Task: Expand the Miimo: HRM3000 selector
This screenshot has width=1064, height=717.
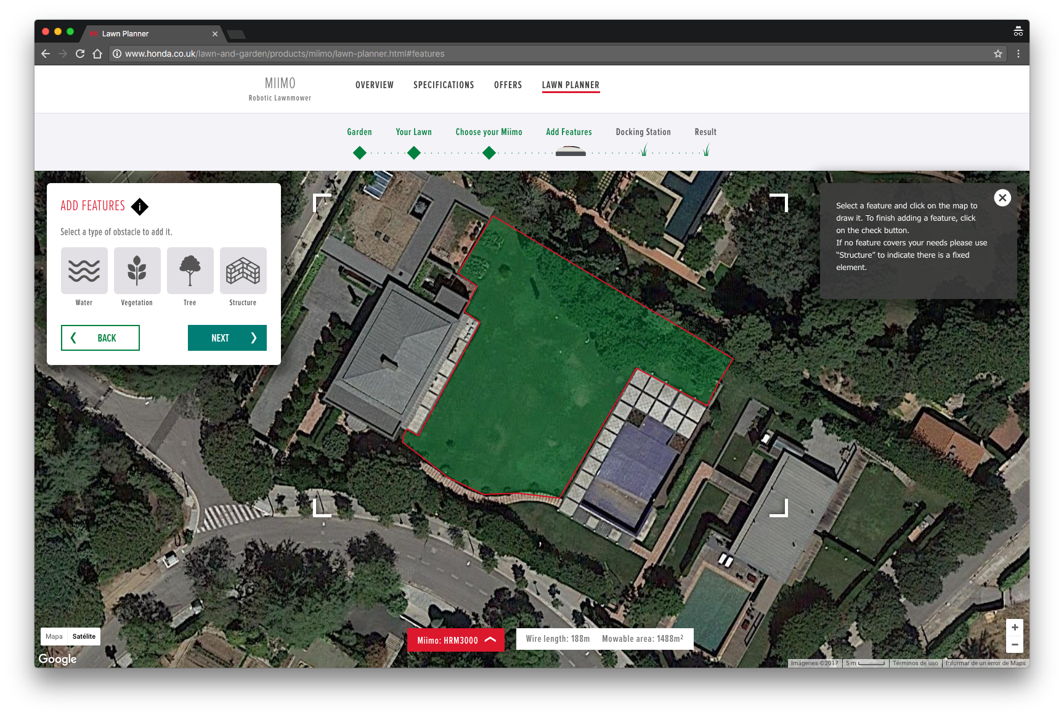Action: point(456,640)
